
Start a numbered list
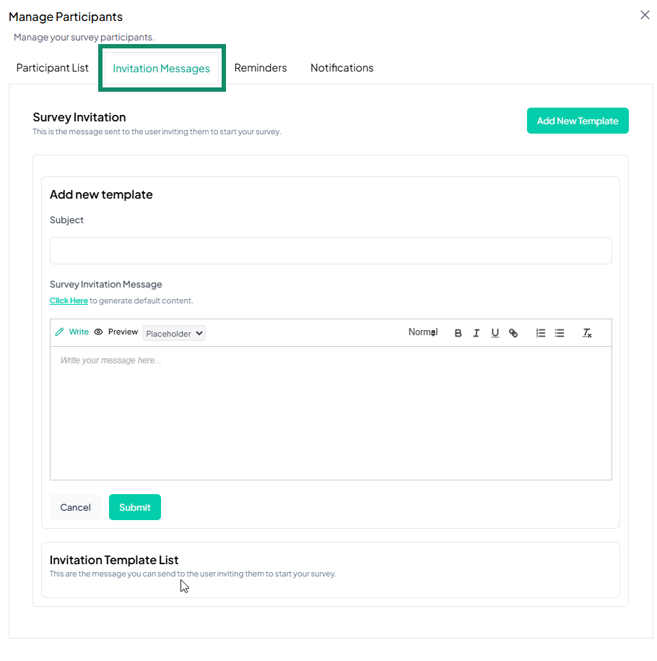(540, 333)
